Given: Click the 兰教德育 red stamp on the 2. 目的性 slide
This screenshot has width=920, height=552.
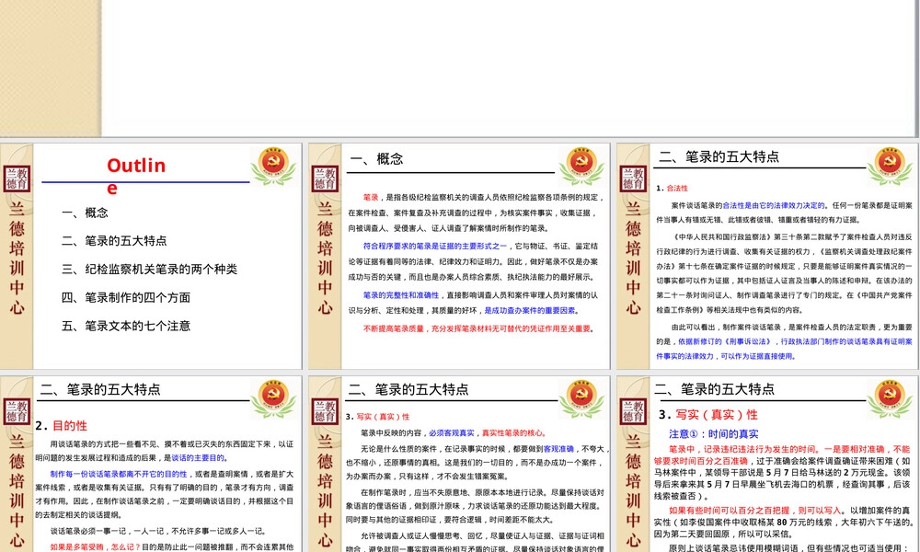Looking at the screenshot, I should [17, 411].
